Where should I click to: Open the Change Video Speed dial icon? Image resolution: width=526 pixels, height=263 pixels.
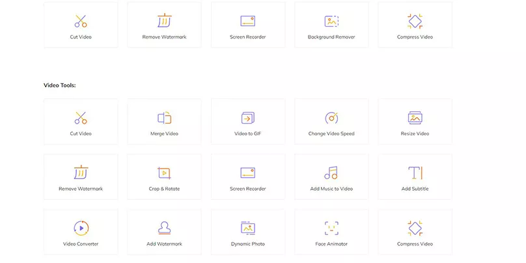[x=331, y=118]
